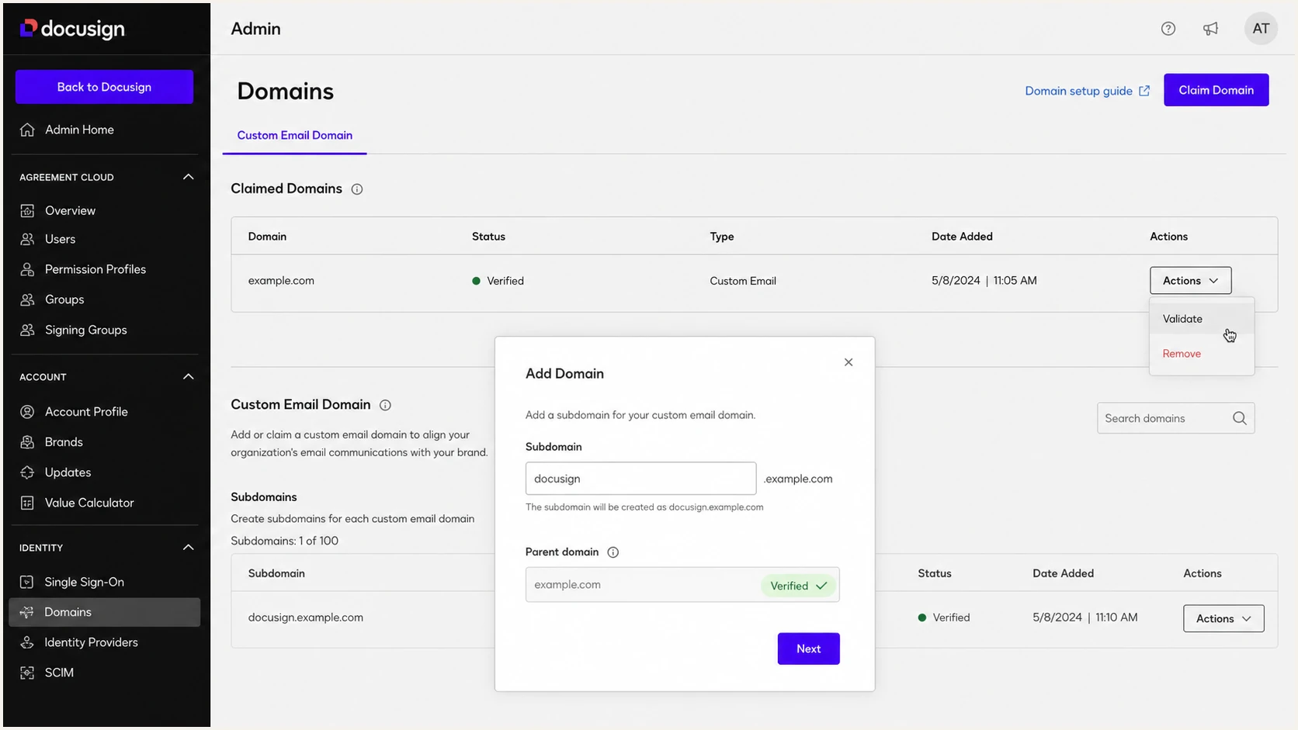Viewport: 1298px width, 730px height.
Task: Click info icon beside Custom Email Domain heading
Action: pyautogui.click(x=385, y=405)
